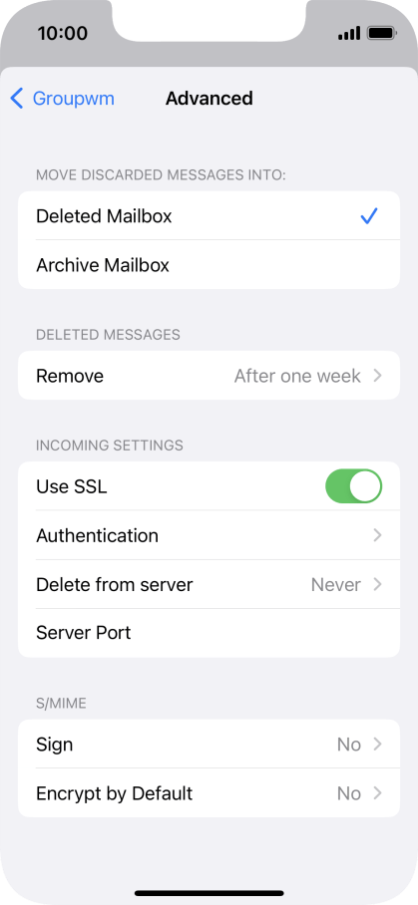
Task: Click the 10:00 clock in status bar
Action: pyautogui.click(x=63, y=33)
